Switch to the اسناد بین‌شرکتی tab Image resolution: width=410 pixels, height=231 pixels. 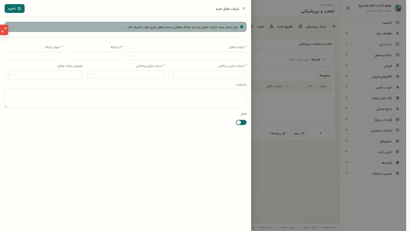click(316, 26)
